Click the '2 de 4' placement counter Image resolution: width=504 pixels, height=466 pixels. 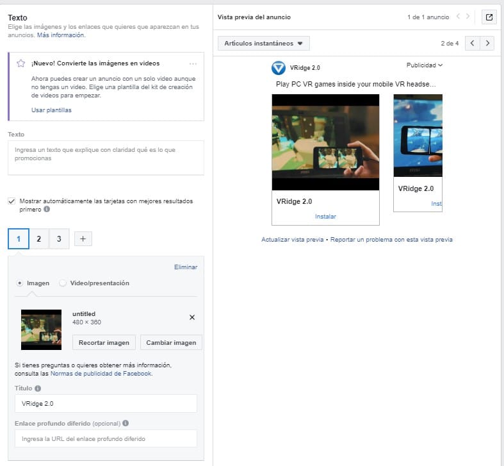[x=450, y=44]
